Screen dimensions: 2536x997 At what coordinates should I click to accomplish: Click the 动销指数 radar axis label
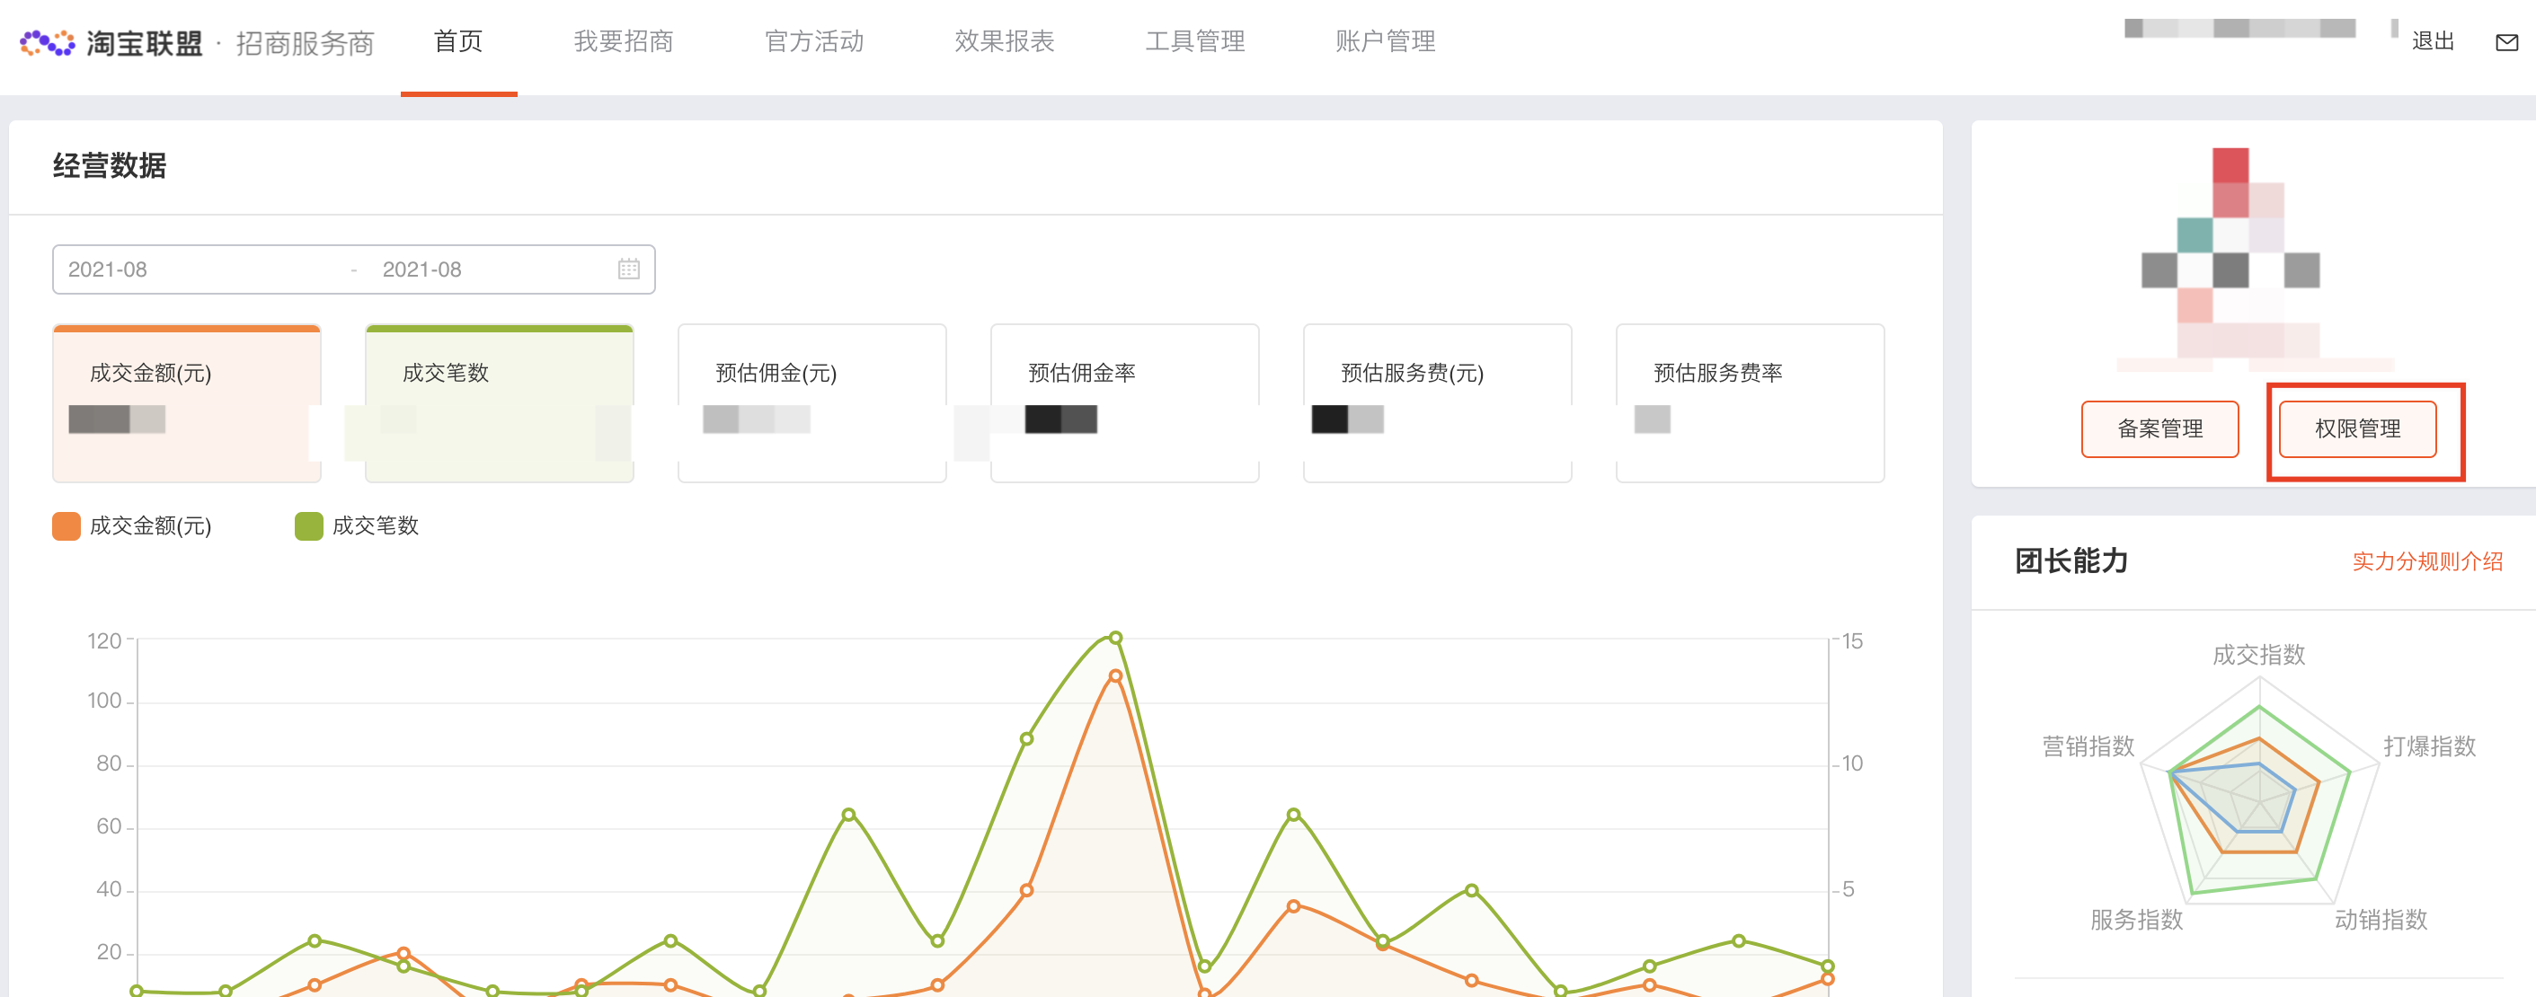2381,919
